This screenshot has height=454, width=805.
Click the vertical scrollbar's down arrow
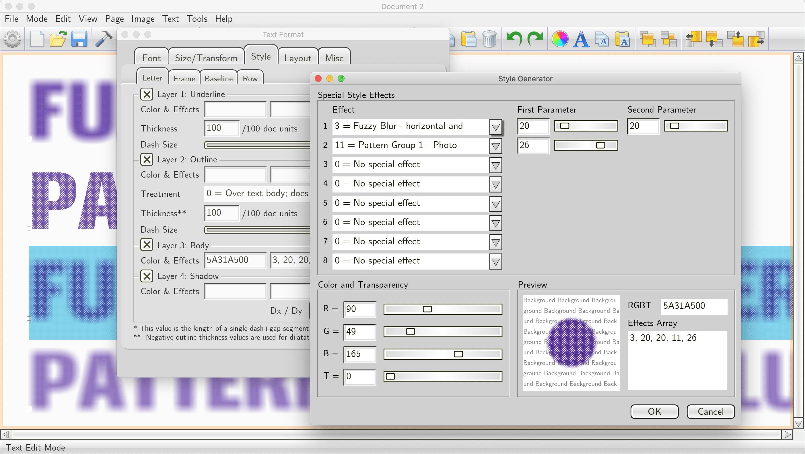(x=798, y=423)
